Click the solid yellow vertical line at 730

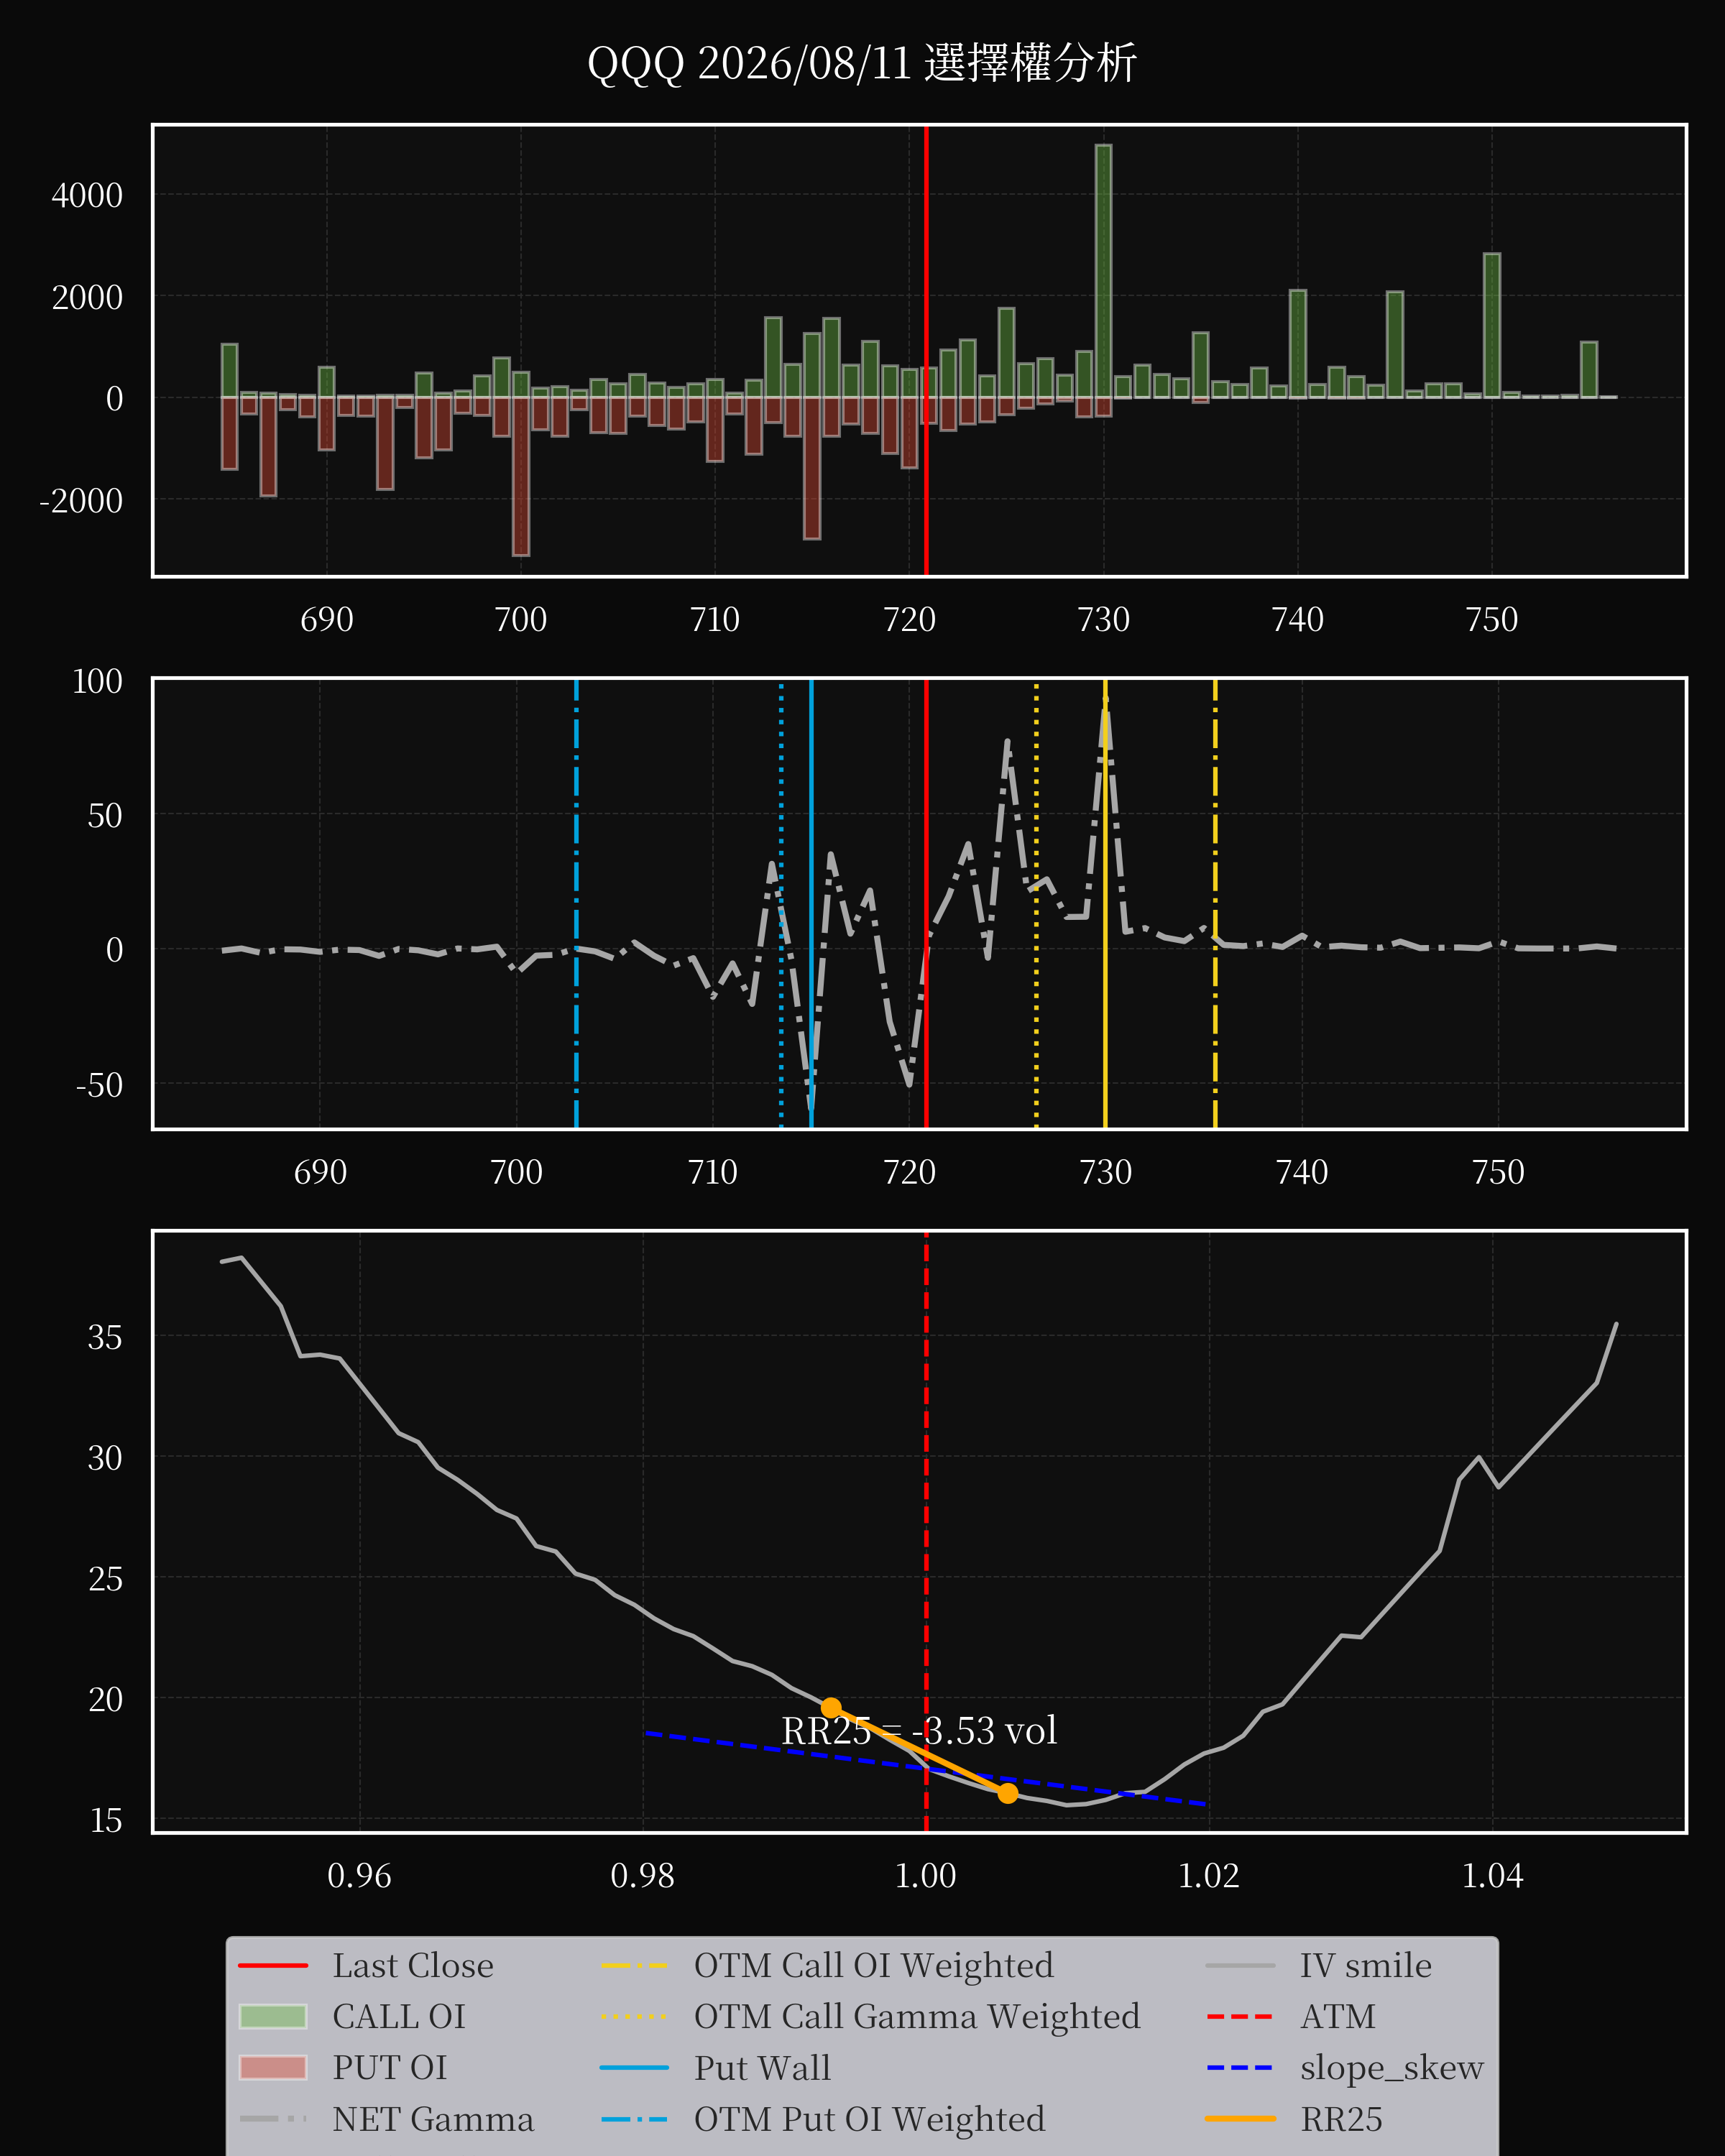[1105, 903]
